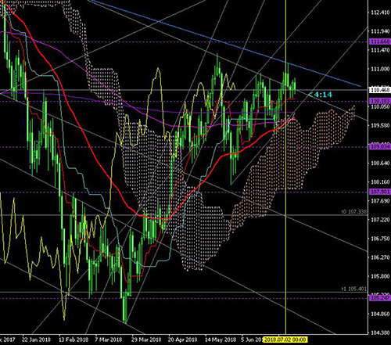
Task: Click the 104.380 price axis label
Action: 380,332
